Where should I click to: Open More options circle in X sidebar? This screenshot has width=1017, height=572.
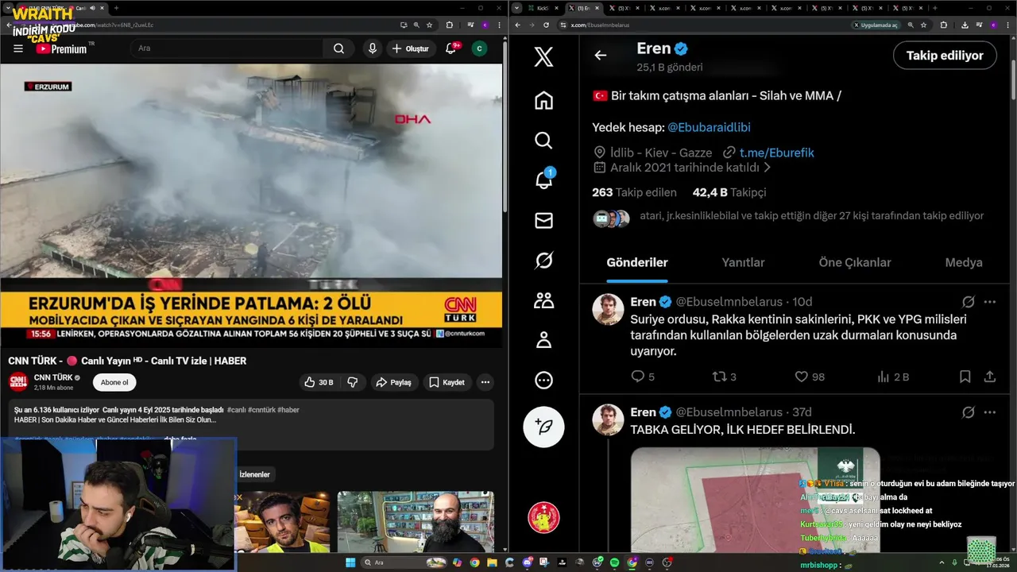point(543,381)
